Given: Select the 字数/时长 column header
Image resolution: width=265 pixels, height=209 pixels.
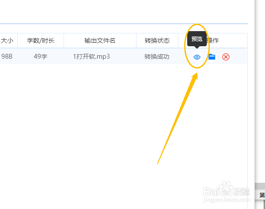Looking at the screenshot, I should pos(40,40).
